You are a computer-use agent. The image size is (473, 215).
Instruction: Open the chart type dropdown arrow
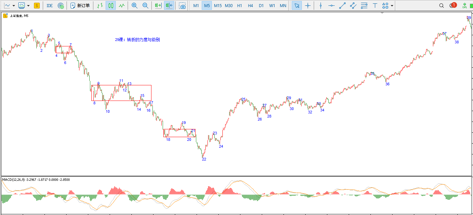pyautogui.click(x=14, y=5)
